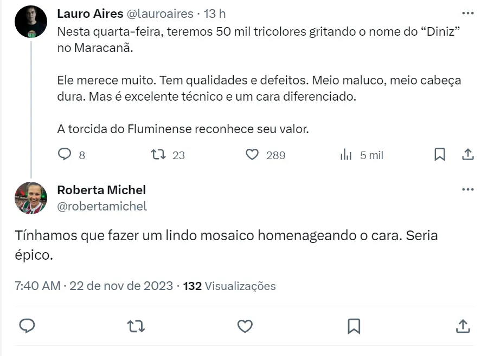
Task: Reply to Lauro Aires' tweet
Action: tap(65, 155)
